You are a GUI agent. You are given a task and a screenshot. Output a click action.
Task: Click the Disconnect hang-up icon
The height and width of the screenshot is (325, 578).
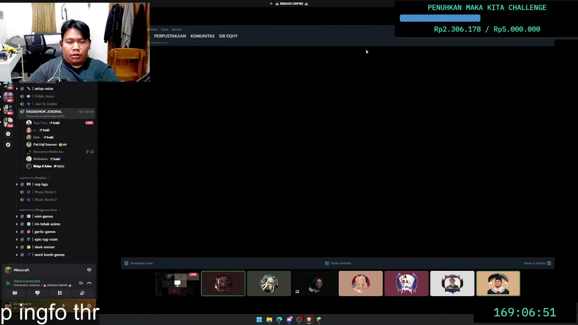coord(89,283)
